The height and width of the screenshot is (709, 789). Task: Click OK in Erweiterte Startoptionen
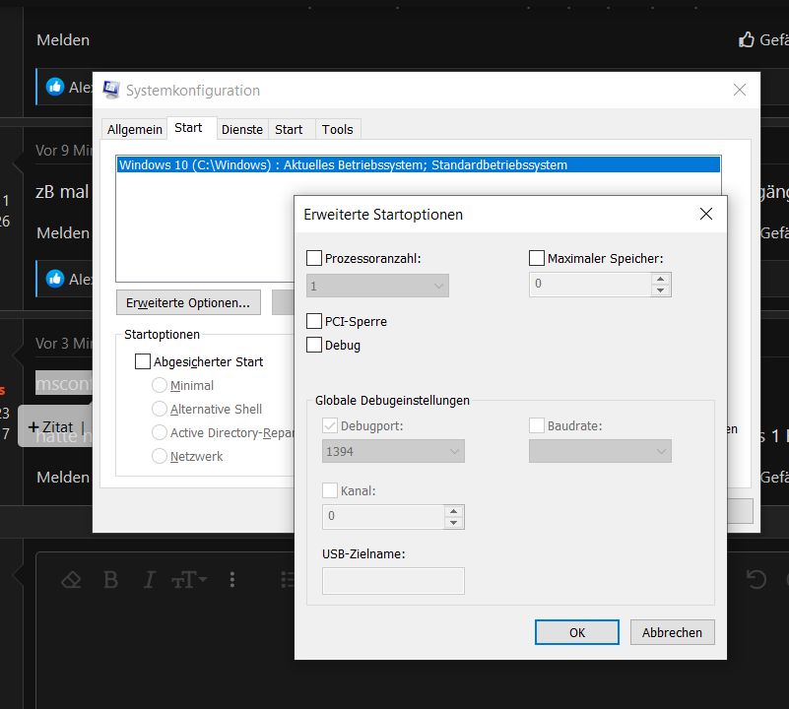coord(576,632)
